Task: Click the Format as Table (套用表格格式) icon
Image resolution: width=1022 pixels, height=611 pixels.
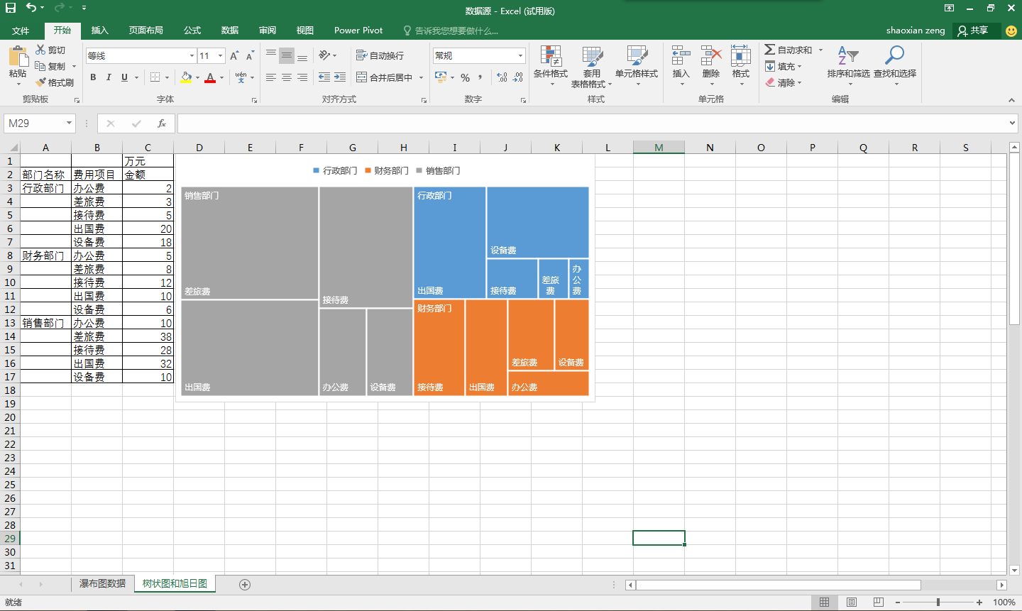Action: (592, 56)
